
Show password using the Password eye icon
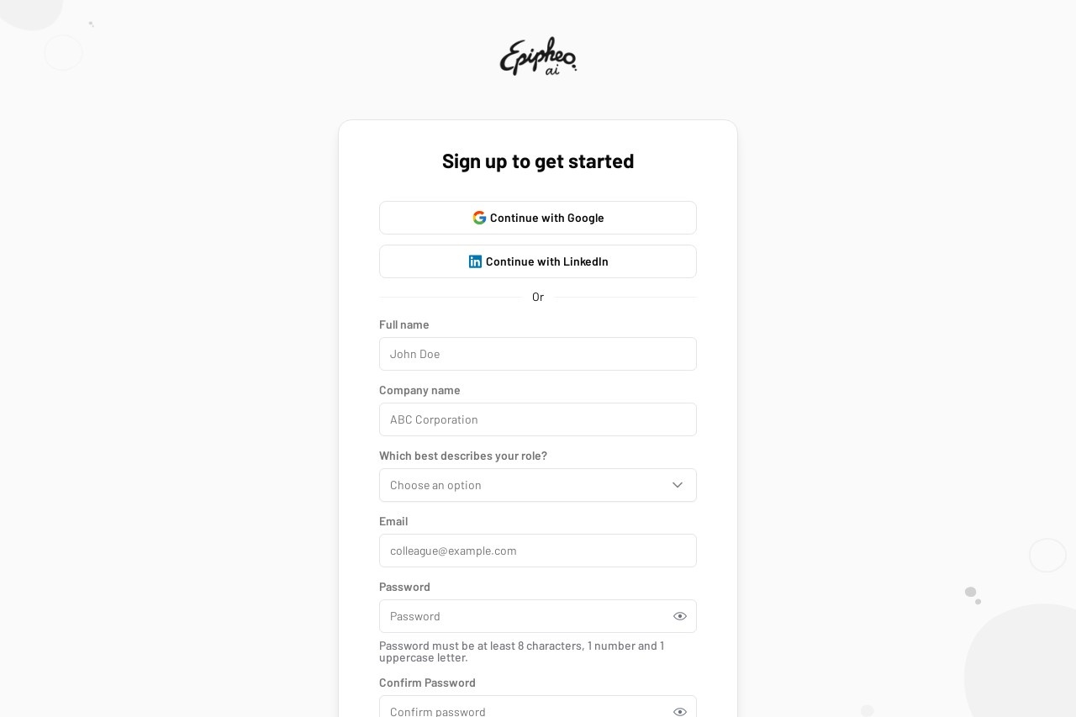(x=680, y=616)
